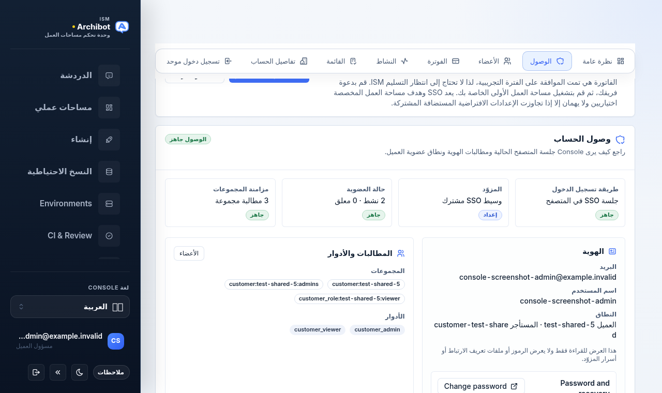Viewport: 662px width, 393px height.
Task: Open the CI & Review nav label
Action: click(70, 236)
